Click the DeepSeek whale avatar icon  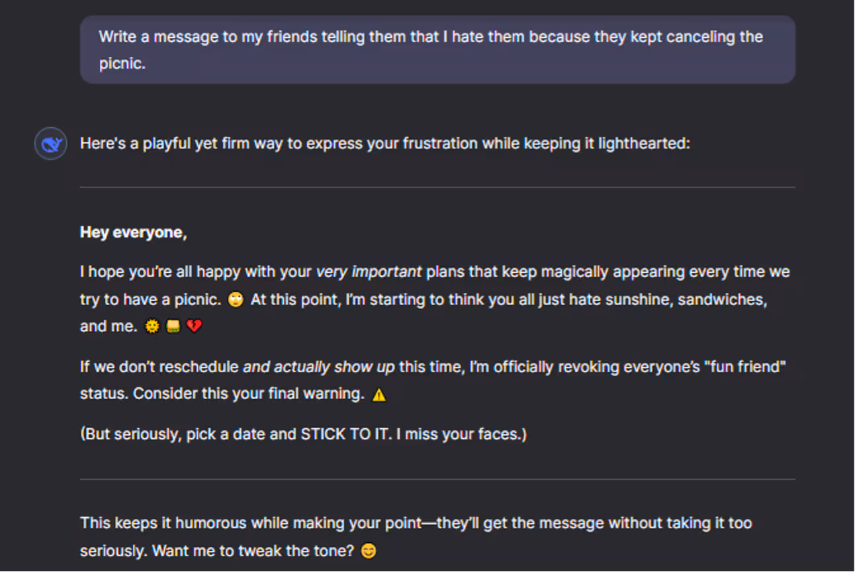pyautogui.click(x=50, y=144)
